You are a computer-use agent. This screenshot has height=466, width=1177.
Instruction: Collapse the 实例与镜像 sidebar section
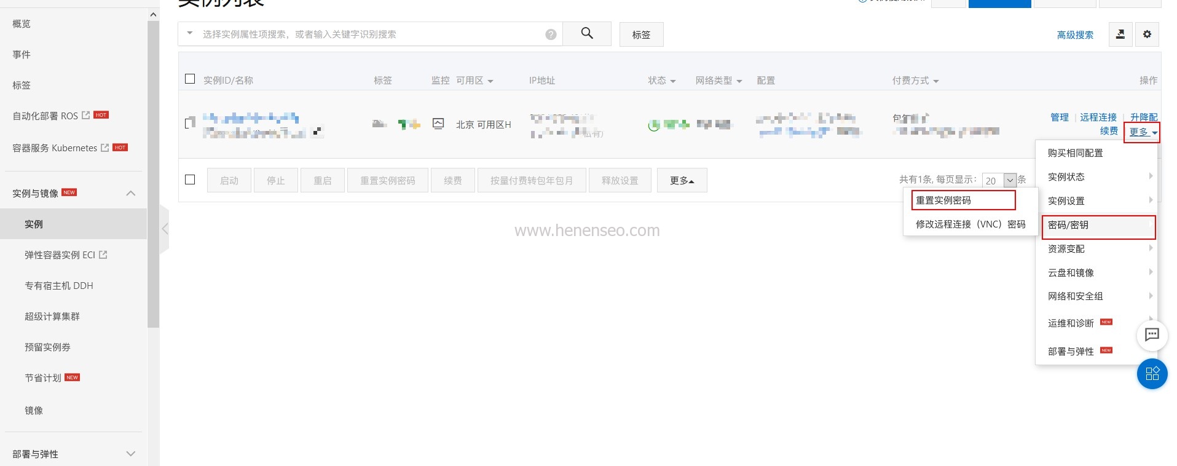[130, 193]
